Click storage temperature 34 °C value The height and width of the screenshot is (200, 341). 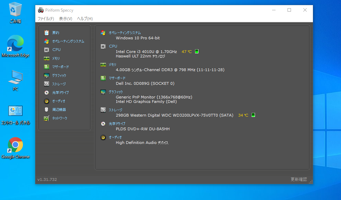point(243,115)
